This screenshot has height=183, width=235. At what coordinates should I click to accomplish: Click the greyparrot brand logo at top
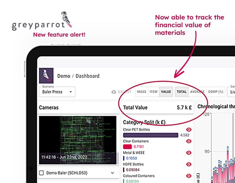[42, 21]
